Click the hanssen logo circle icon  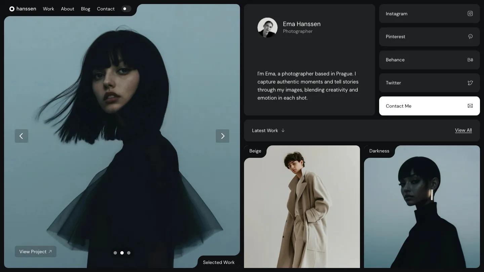[x=12, y=9]
